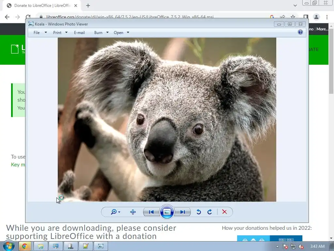This screenshot has height=251, width=334.
Task: Go forward in Chrome browser
Action: [x=18, y=17]
